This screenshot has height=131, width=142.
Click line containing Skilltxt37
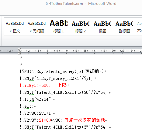(63, 127)
